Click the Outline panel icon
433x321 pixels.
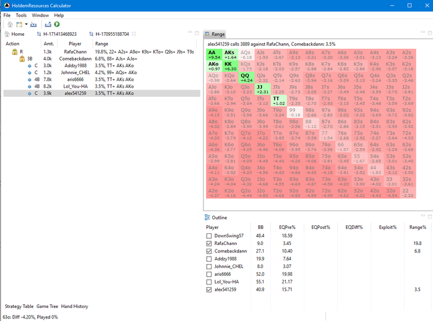click(x=207, y=217)
